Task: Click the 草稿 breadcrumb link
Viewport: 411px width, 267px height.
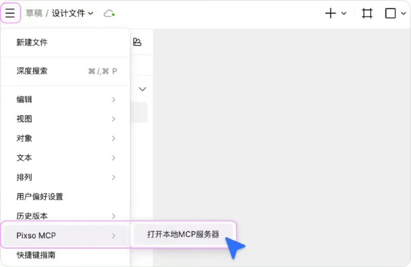Action: click(x=34, y=13)
